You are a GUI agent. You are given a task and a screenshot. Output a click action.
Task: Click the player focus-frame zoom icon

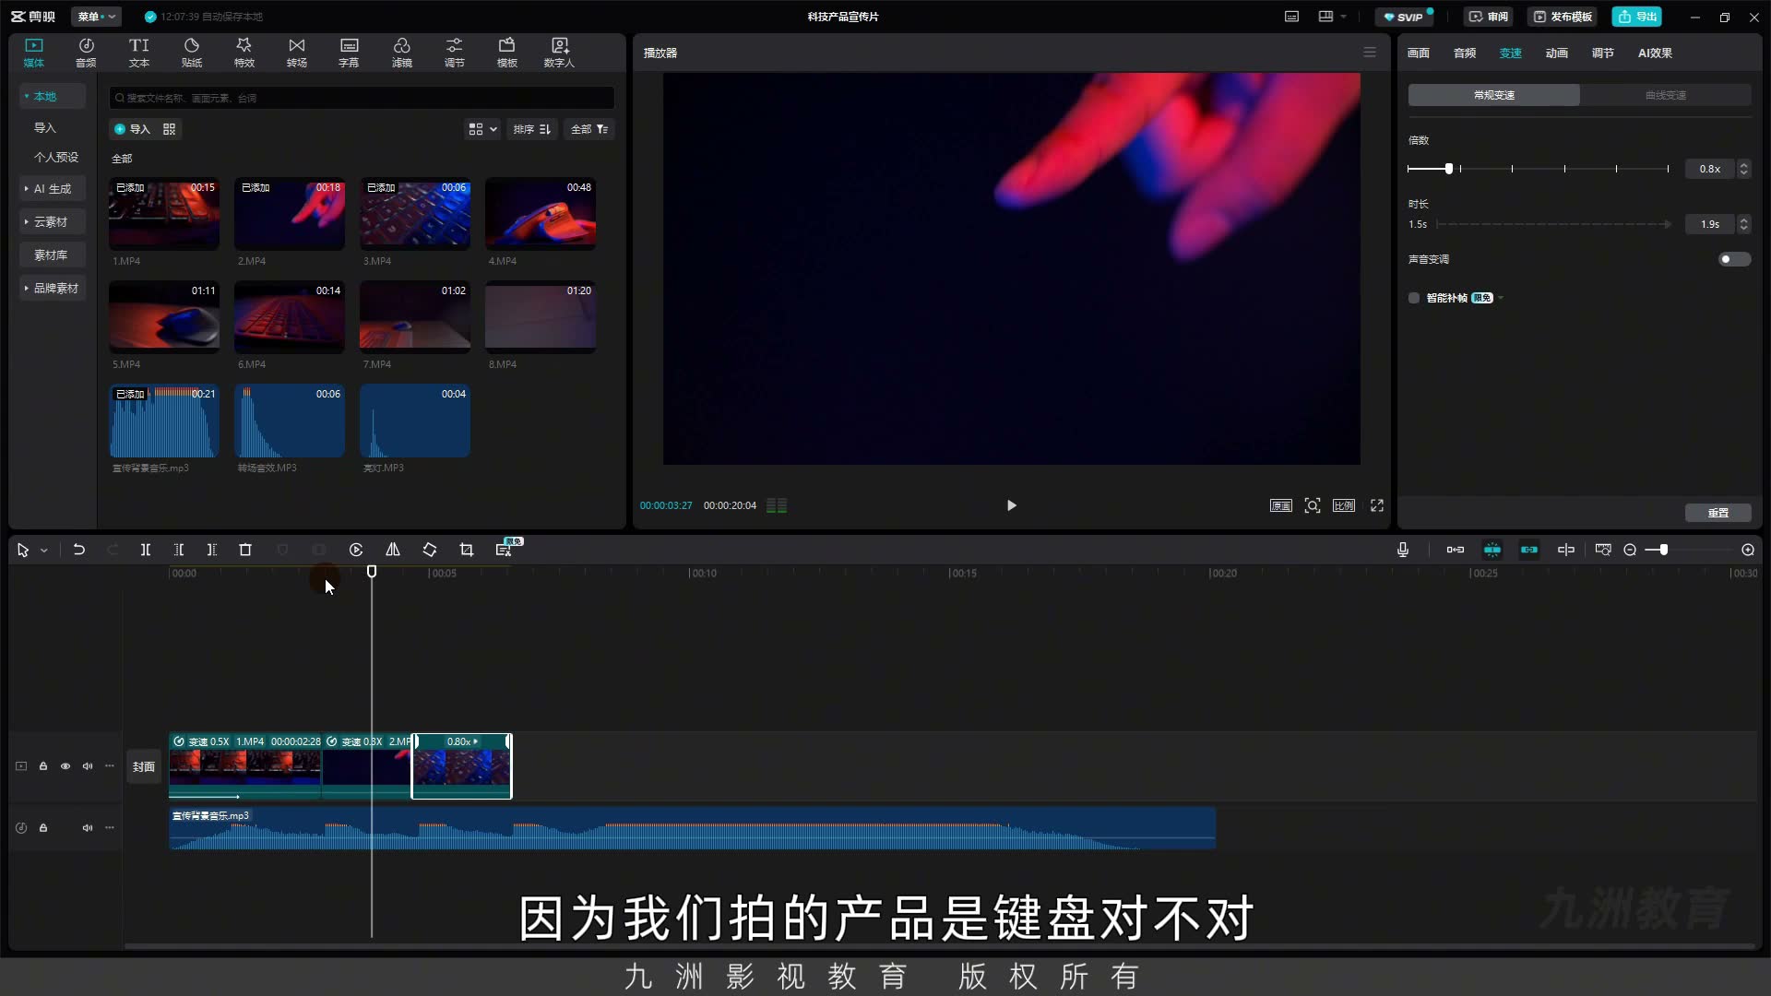1313,505
